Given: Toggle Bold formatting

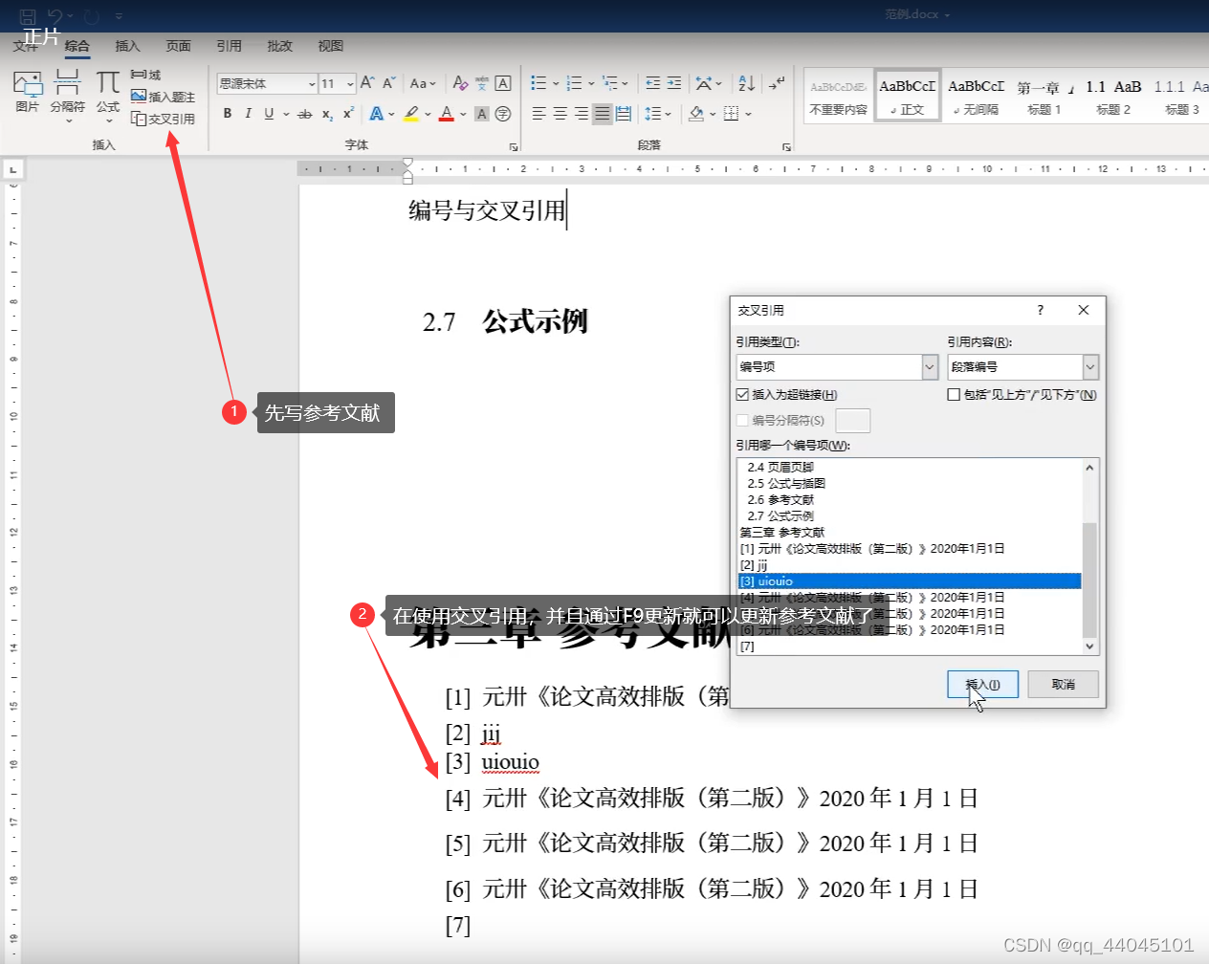Looking at the screenshot, I should 228,114.
